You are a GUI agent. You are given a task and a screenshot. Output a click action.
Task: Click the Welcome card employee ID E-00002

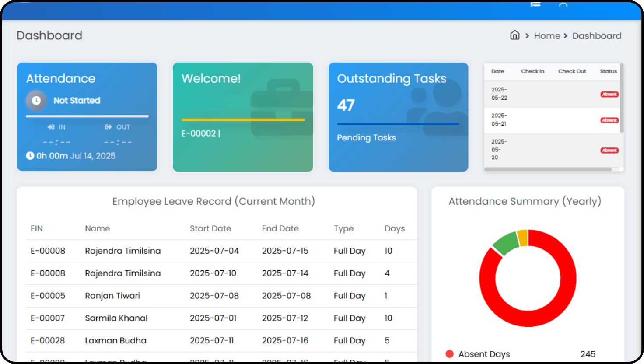(x=199, y=133)
